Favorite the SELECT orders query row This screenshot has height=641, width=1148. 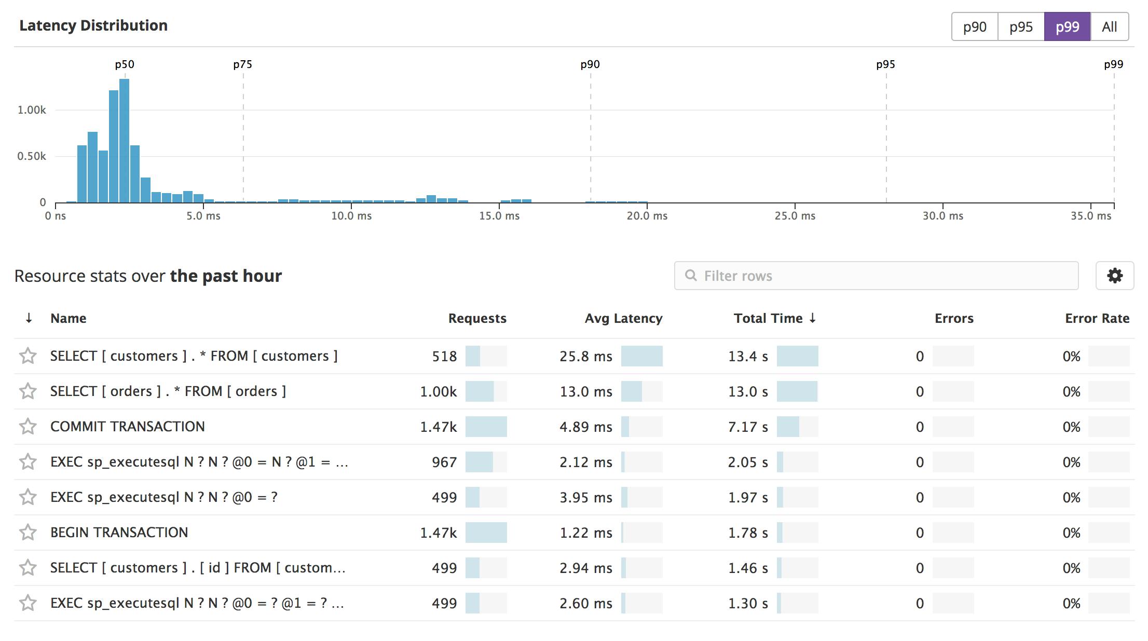(29, 391)
